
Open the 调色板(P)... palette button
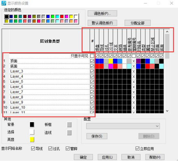tap(102, 13)
